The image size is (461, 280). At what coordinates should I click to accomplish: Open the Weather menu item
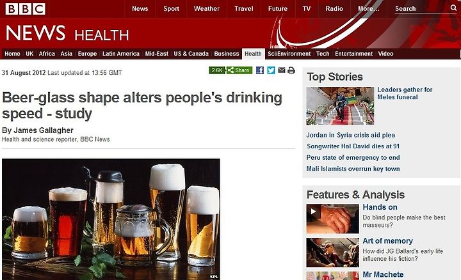click(x=206, y=9)
